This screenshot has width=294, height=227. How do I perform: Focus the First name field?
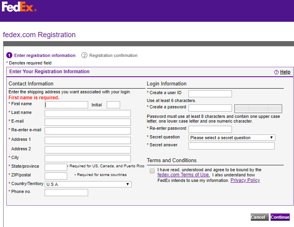coord(66,105)
